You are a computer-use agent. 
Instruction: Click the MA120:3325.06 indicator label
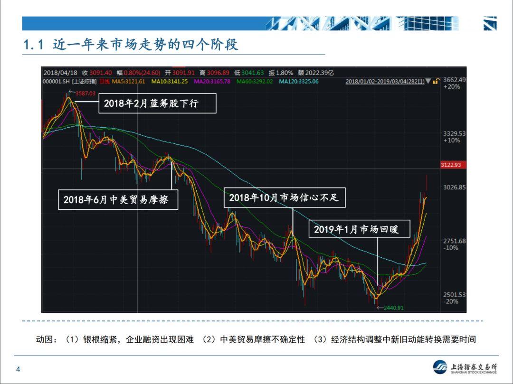pyautogui.click(x=299, y=81)
